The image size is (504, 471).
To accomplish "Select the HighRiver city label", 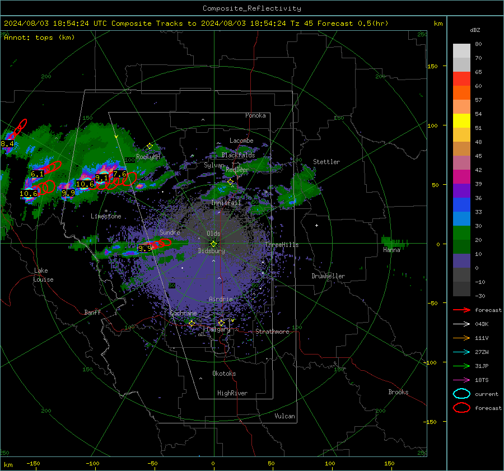I will coord(232,393).
